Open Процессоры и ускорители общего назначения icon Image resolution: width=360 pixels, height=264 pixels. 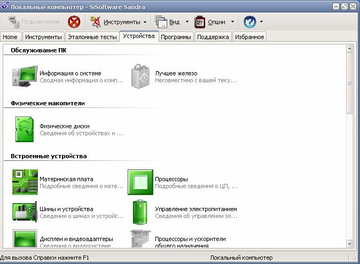(140, 238)
